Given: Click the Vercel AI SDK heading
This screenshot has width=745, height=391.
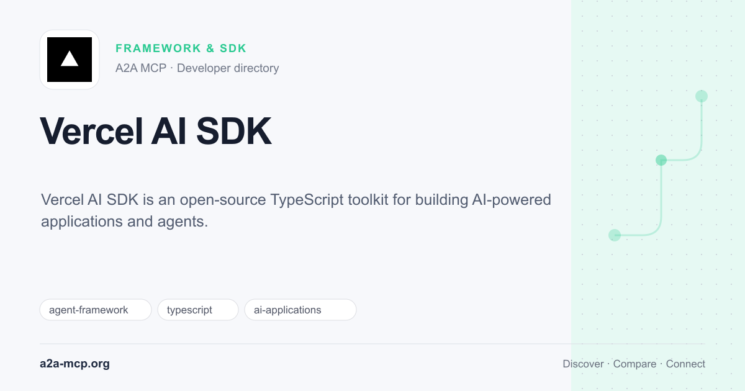Looking at the screenshot, I should tap(156, 131).
